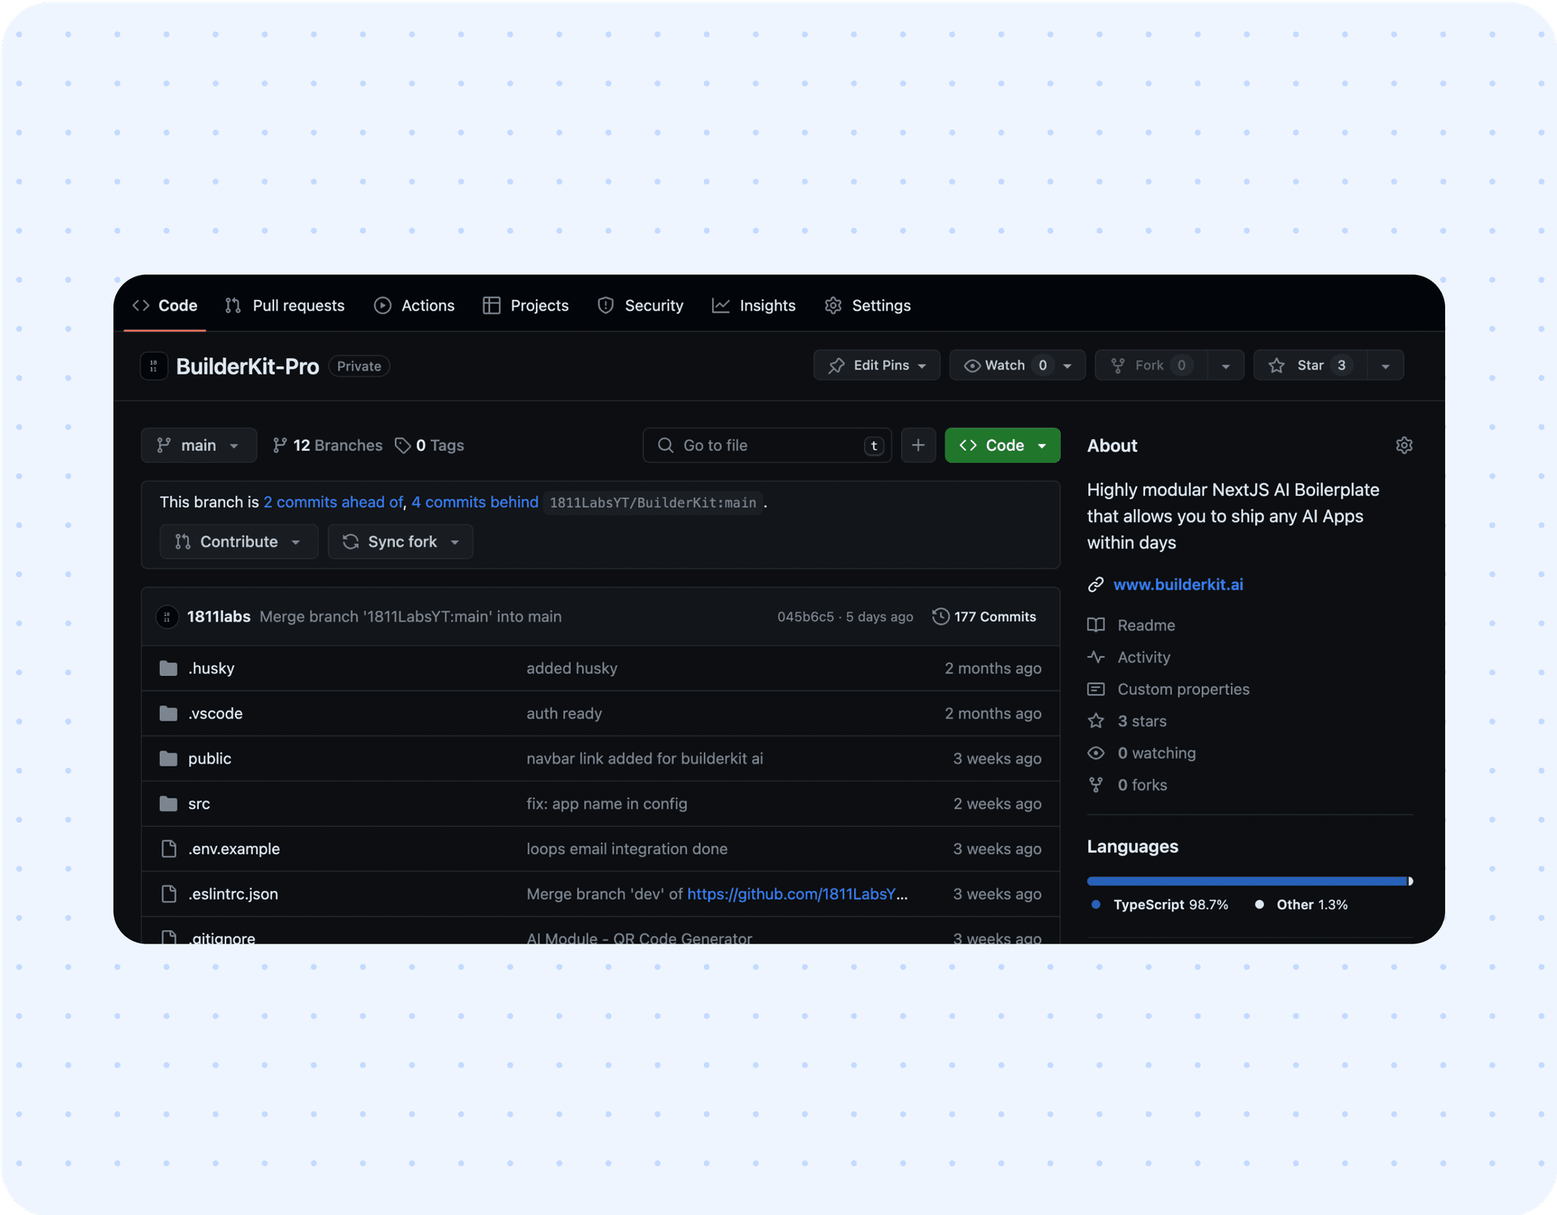Open the .eslintrc.json file

point(233,894)
